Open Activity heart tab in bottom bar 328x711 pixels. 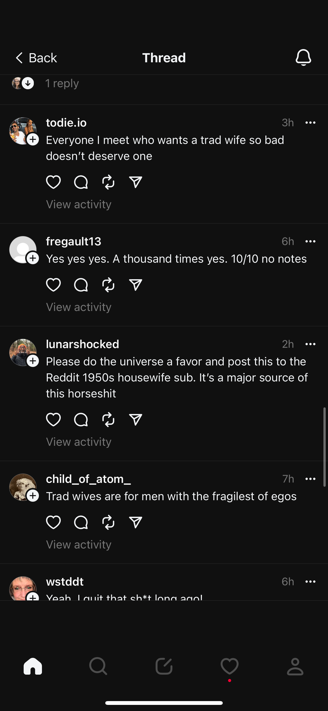pos(229,666)
